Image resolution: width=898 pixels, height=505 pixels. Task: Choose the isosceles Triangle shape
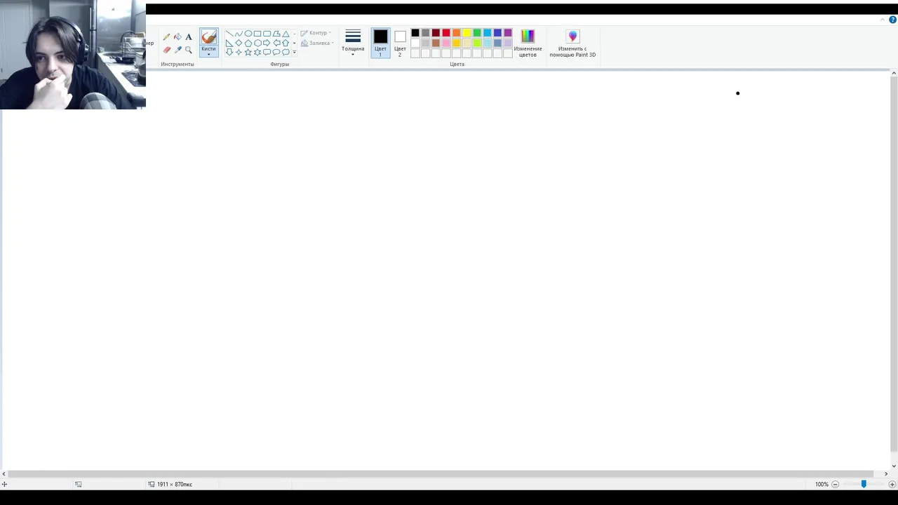click(286, 34)
